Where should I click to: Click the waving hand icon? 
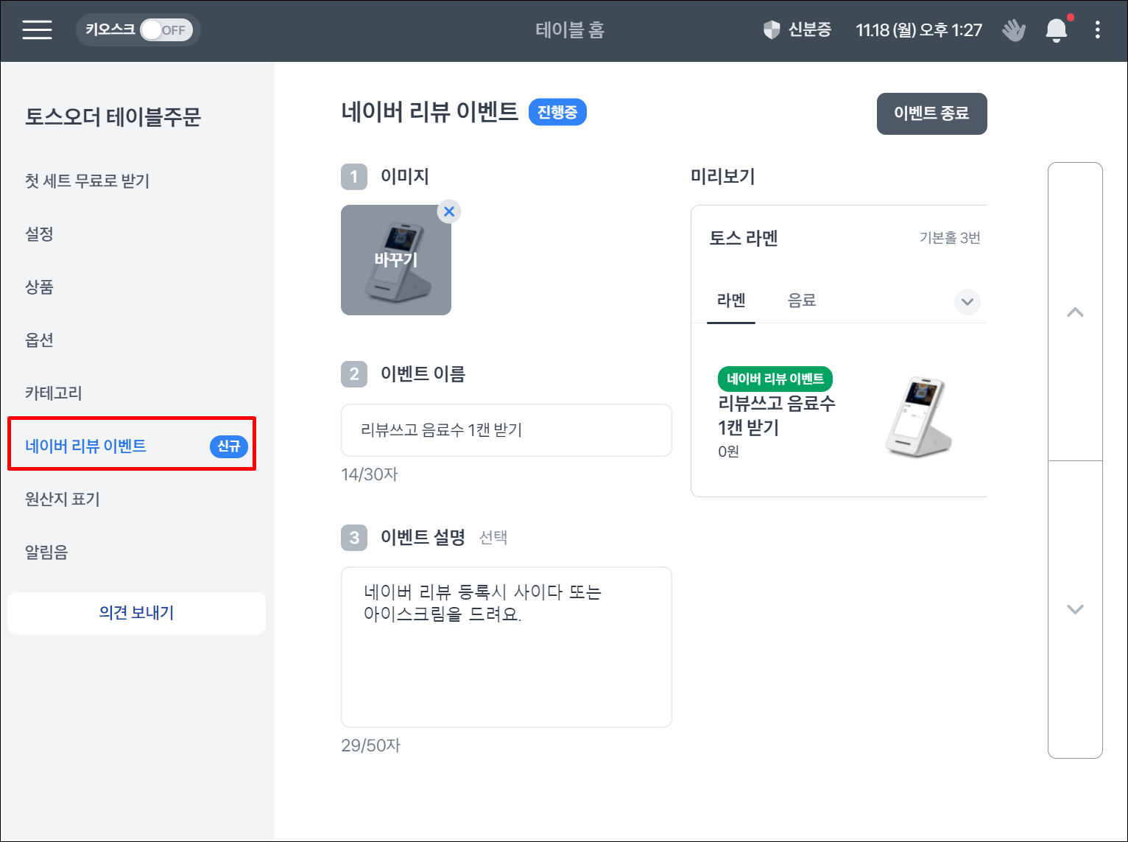(x=1014, y=30)
